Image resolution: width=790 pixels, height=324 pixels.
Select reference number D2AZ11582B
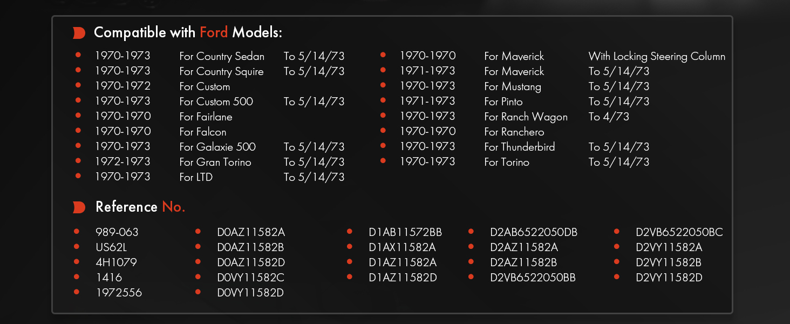point(524,262)
